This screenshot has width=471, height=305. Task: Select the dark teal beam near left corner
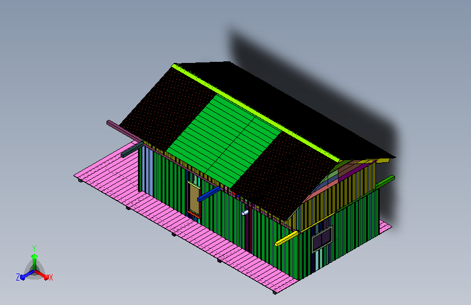(x=132, y=150)
